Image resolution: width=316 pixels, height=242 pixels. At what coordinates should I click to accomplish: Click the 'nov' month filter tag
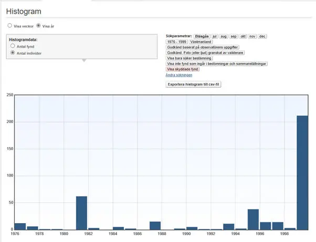[x=252, y=36]
